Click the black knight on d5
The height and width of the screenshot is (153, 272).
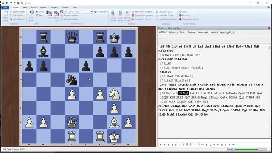tap(72, 79)
